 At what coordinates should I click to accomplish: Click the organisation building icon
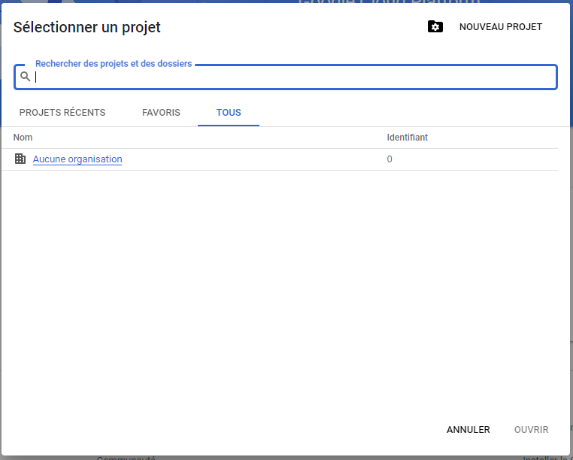(20, 159)
